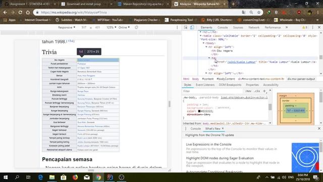This screenshot has height=182, width=323.
Task: Switch to the DevTools Console tab
Action: tap(223, 27)
